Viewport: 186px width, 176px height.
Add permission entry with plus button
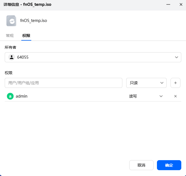click(x=175, y=83)
